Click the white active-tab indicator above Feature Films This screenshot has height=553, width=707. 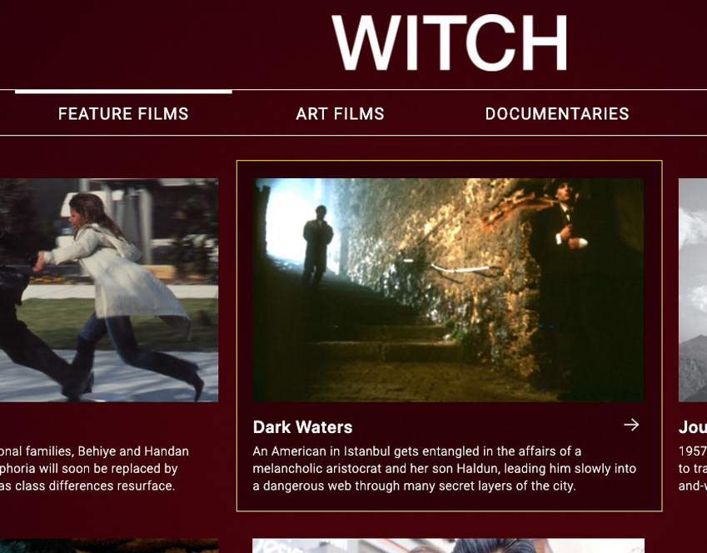click(123, 92)
